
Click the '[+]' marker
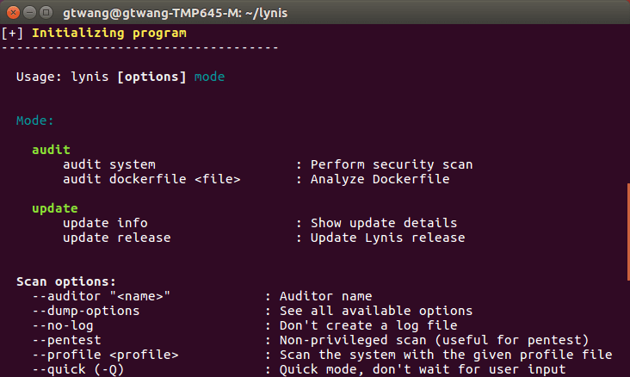(x=12, y=33)
